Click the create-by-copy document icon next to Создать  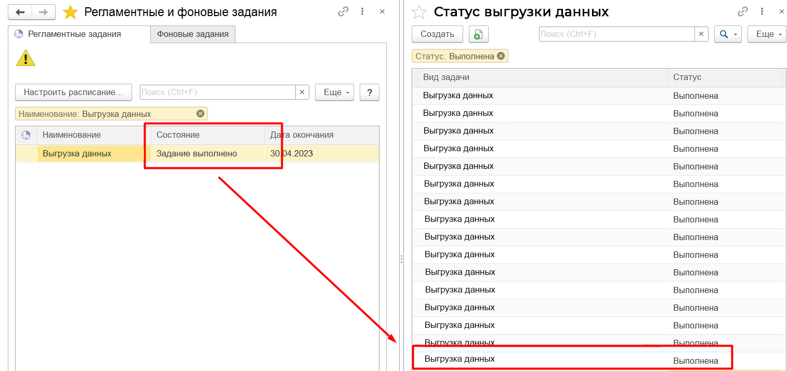[478, 34]
